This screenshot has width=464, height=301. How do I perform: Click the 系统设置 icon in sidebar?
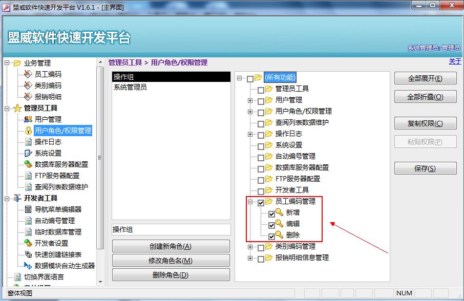28,153
